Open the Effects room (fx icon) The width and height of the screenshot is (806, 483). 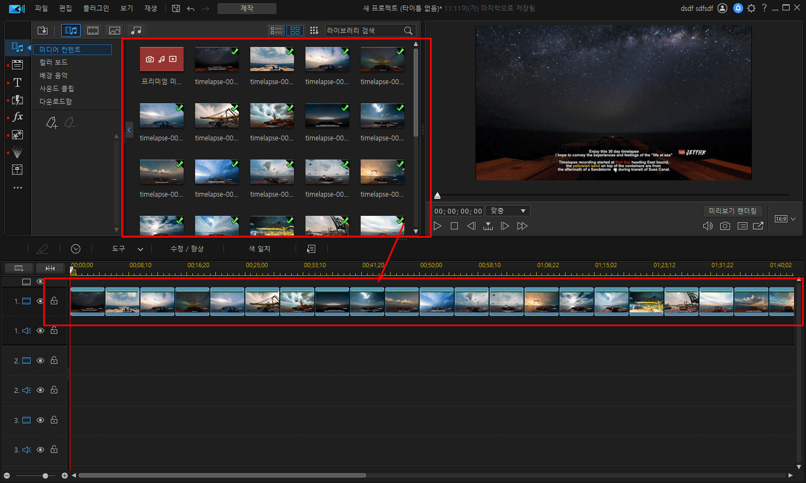tap(17, 116)
